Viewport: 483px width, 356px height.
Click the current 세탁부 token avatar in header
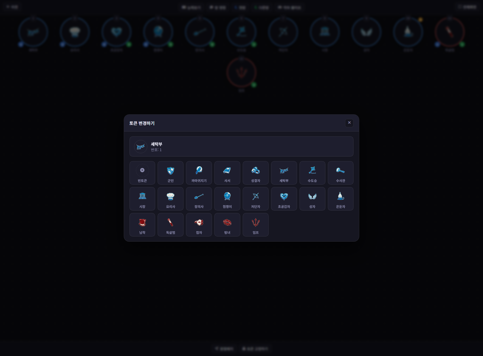click(141, 147)
